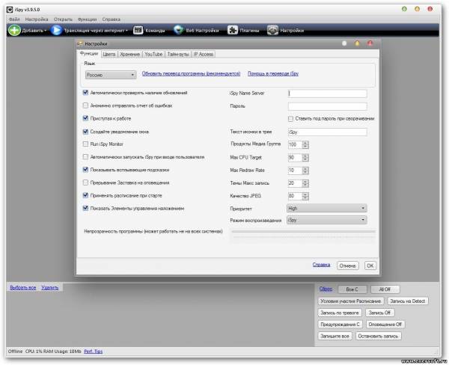Click the Пароль input field
The image size is (449, 365).
click(327, 106)
